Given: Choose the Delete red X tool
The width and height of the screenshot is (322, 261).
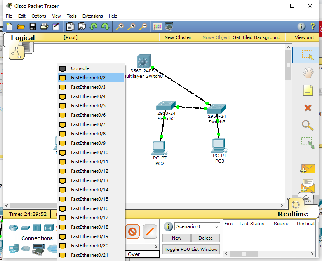Looking at the screenshot, I should coord(308,108).
